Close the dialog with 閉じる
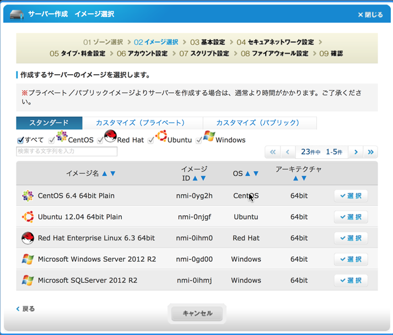The image size is (393, 335). 370,15
